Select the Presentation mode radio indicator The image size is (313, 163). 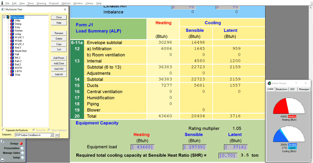[22, 148]
